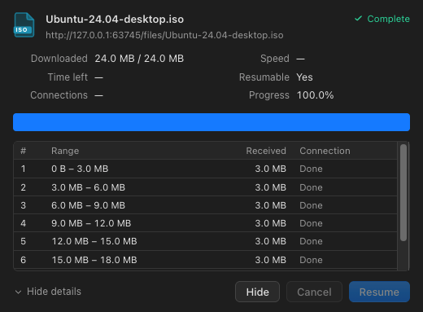Collapse details with the Hide details chevron
The height and width of the screenshot is (312, 423).
tap(18, 292)
